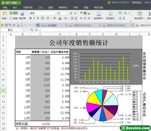This screenshot has width=151, height=131.
Task: Toggle align text right
Action: (x=89, y=18)
